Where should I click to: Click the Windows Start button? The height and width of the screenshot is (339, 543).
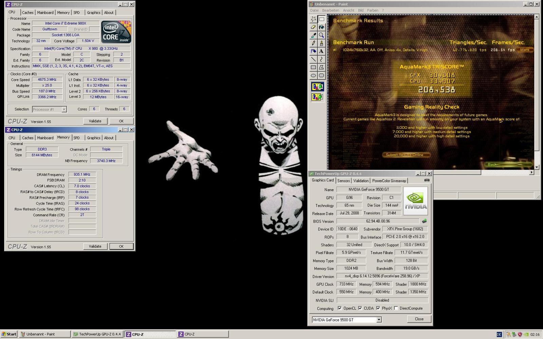pyautogui.click(x=9, y=334)
